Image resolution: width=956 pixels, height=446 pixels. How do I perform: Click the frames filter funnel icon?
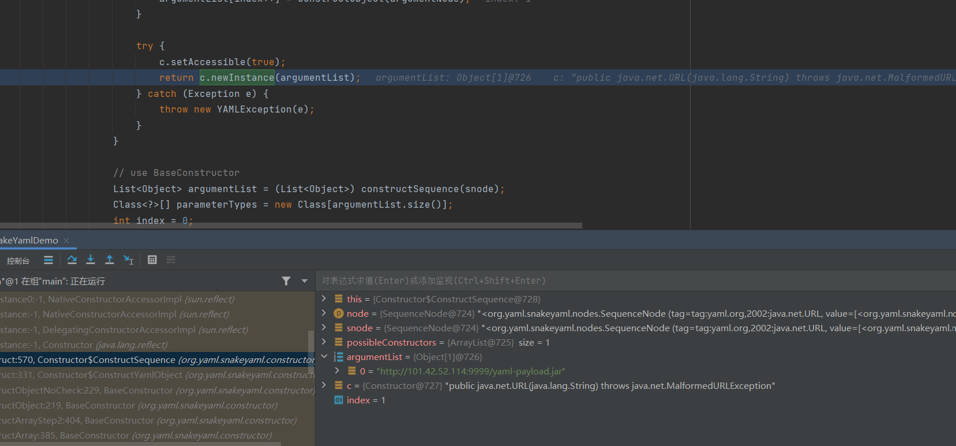coord(286,281)
